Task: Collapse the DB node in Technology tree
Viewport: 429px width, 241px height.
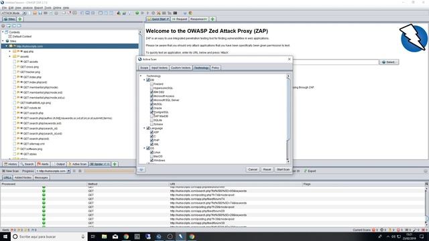Action: tap(145, 80)
